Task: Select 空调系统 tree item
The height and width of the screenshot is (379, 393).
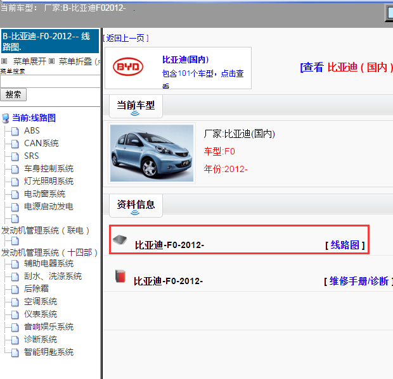Action: click(41, 301)
